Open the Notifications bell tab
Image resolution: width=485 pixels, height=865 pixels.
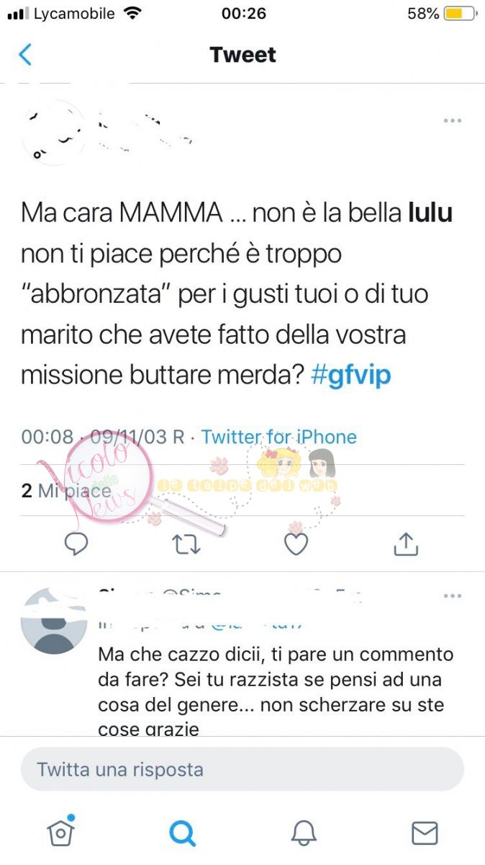pyautogui.click(x=304, y=833)
